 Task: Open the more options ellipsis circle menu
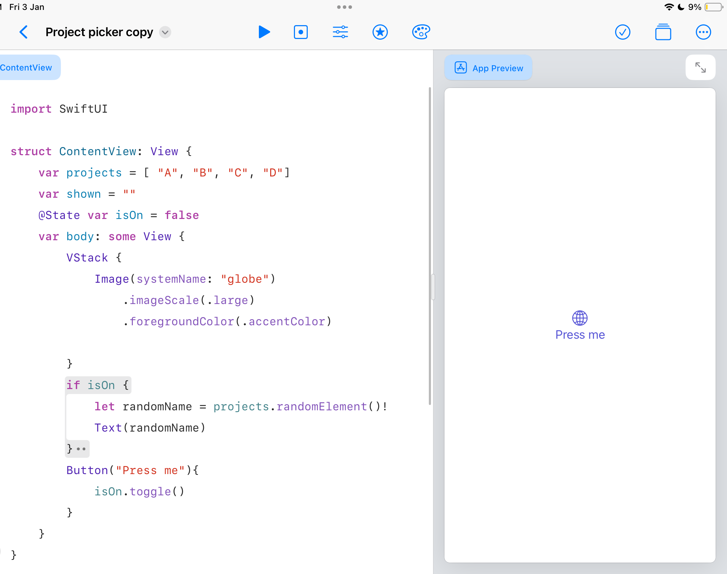click(703, 32)
